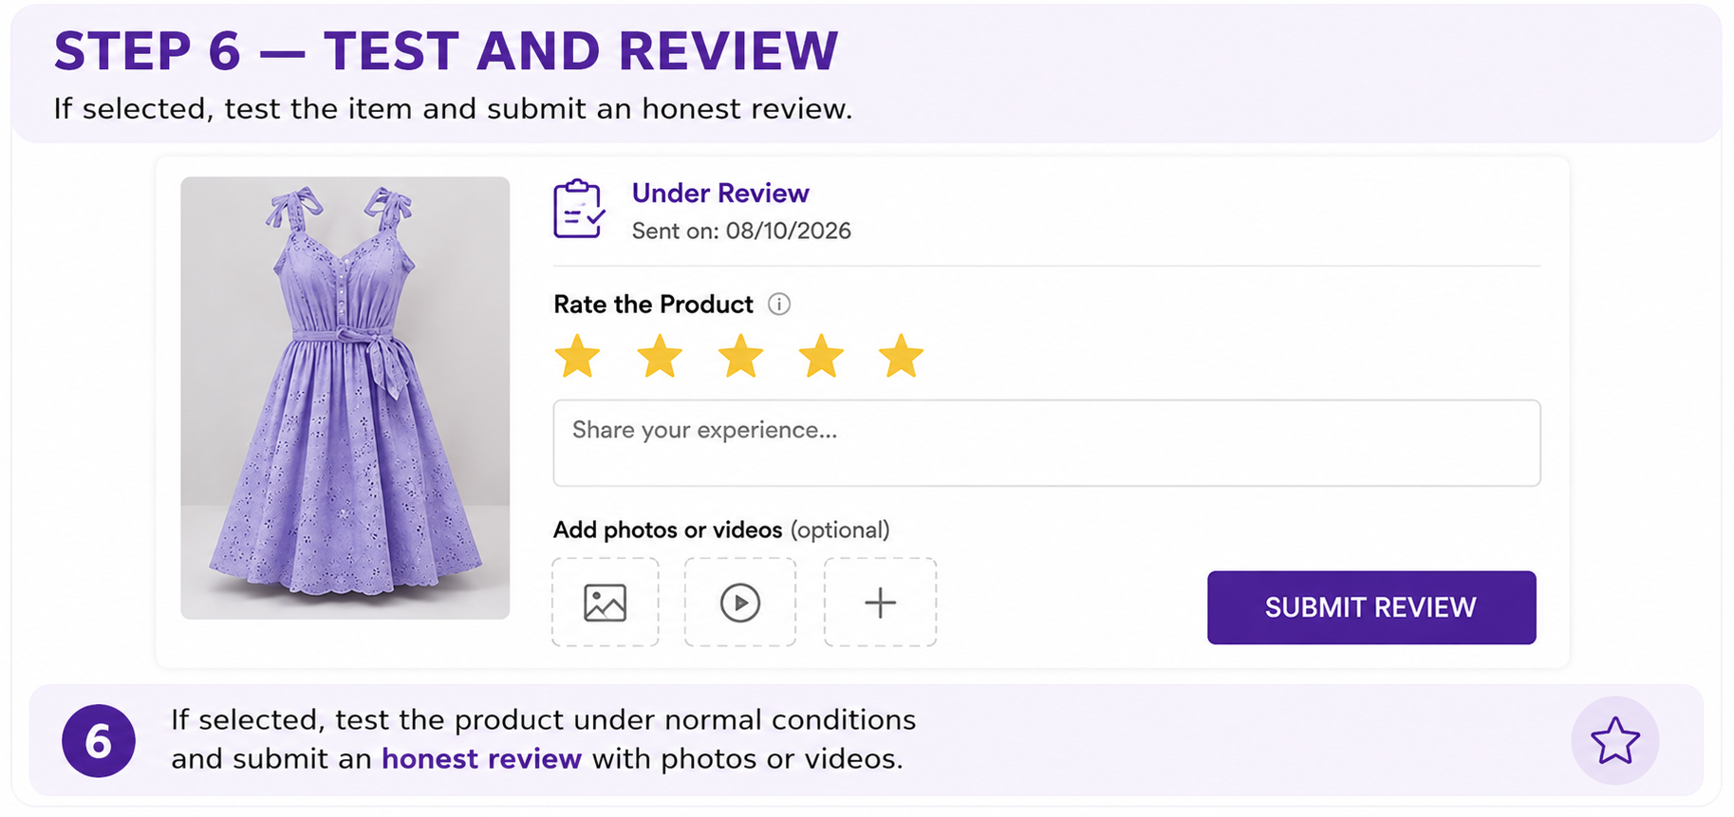
Task: Click the add video play icon box
Action: click(x=740, y=603)
